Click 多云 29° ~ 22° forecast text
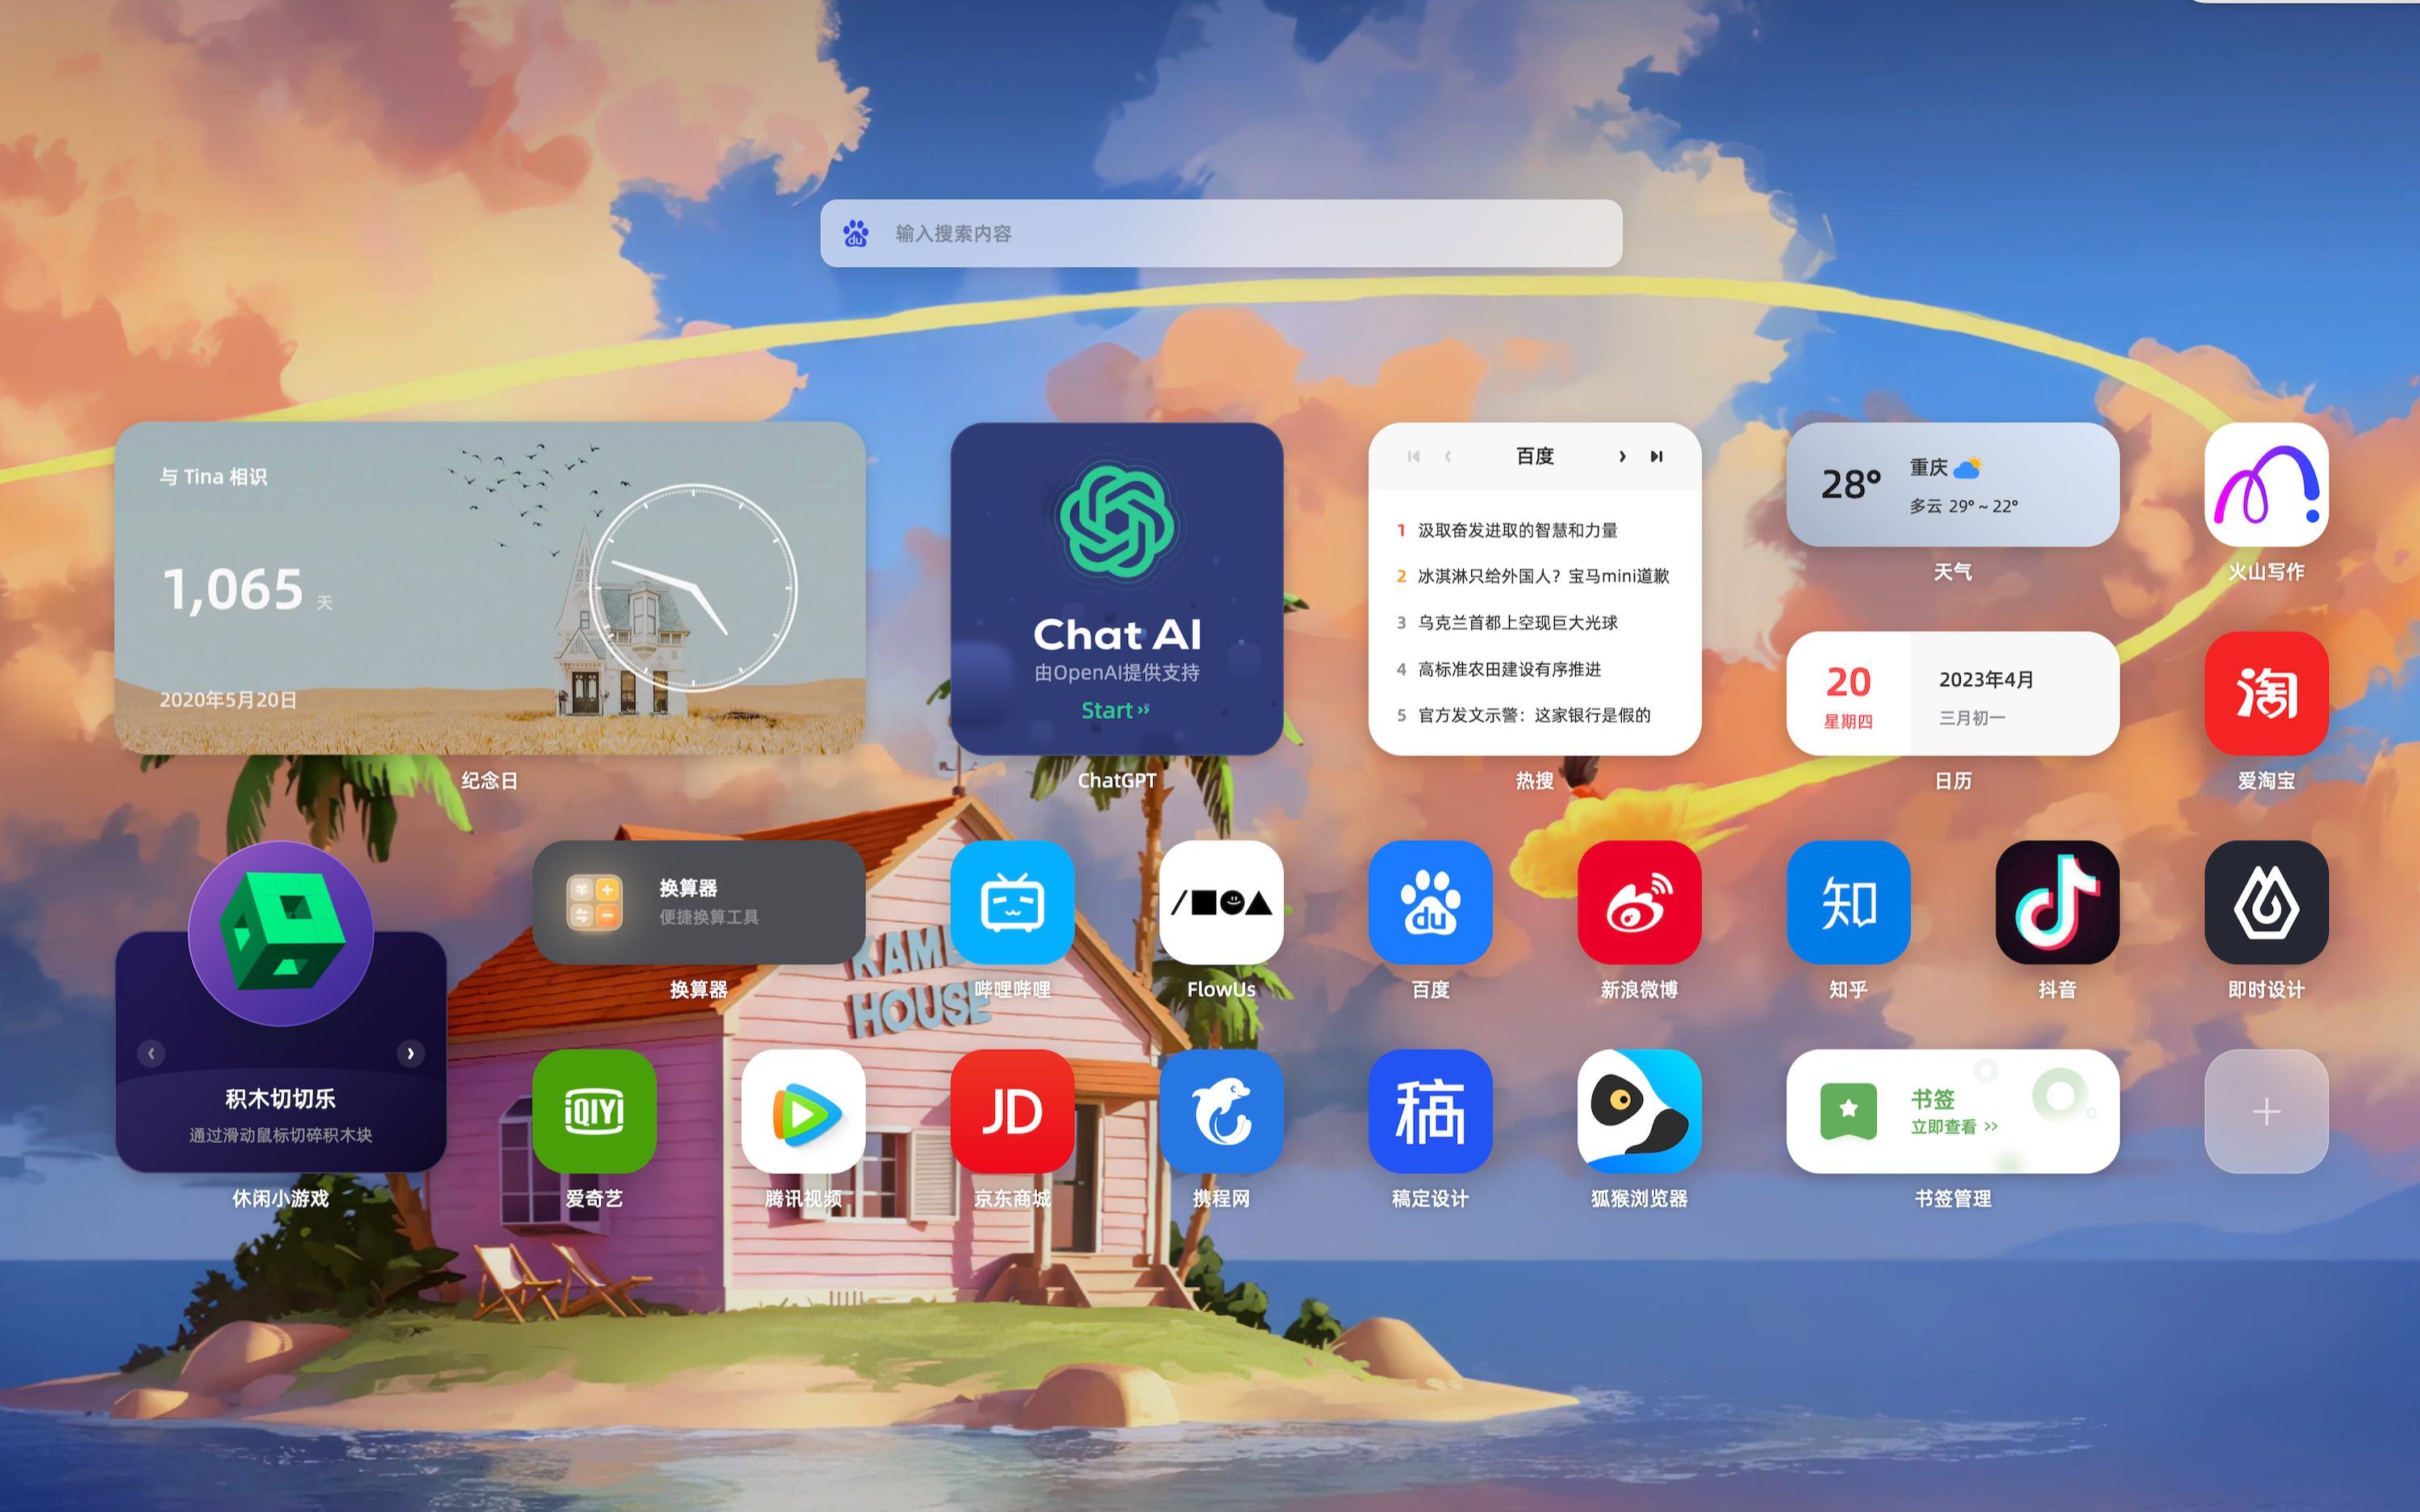This screenshot has height=1512, width=2420. pyautogui.click(x=1963, y=506)
